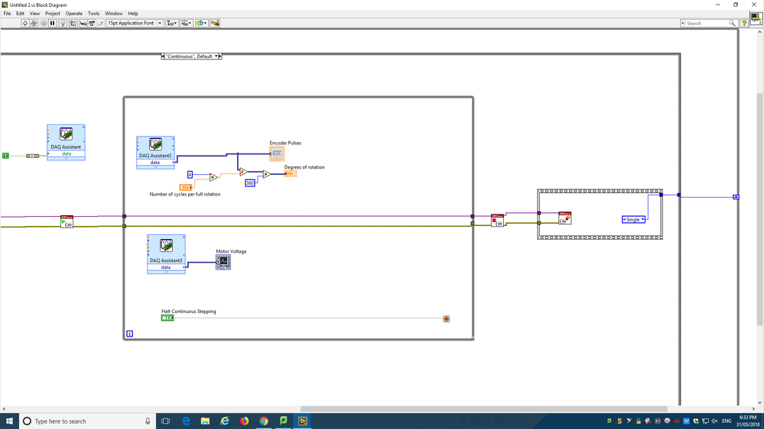This screenshot has width=764, height=429.
Task: Open the Window menu
Action: tap(114, 14)
